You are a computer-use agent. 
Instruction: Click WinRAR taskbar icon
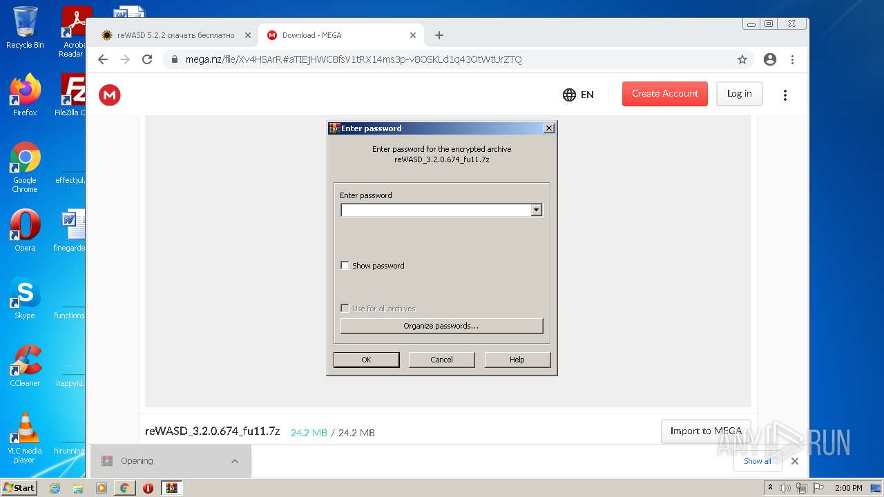[x=172, y=488]
